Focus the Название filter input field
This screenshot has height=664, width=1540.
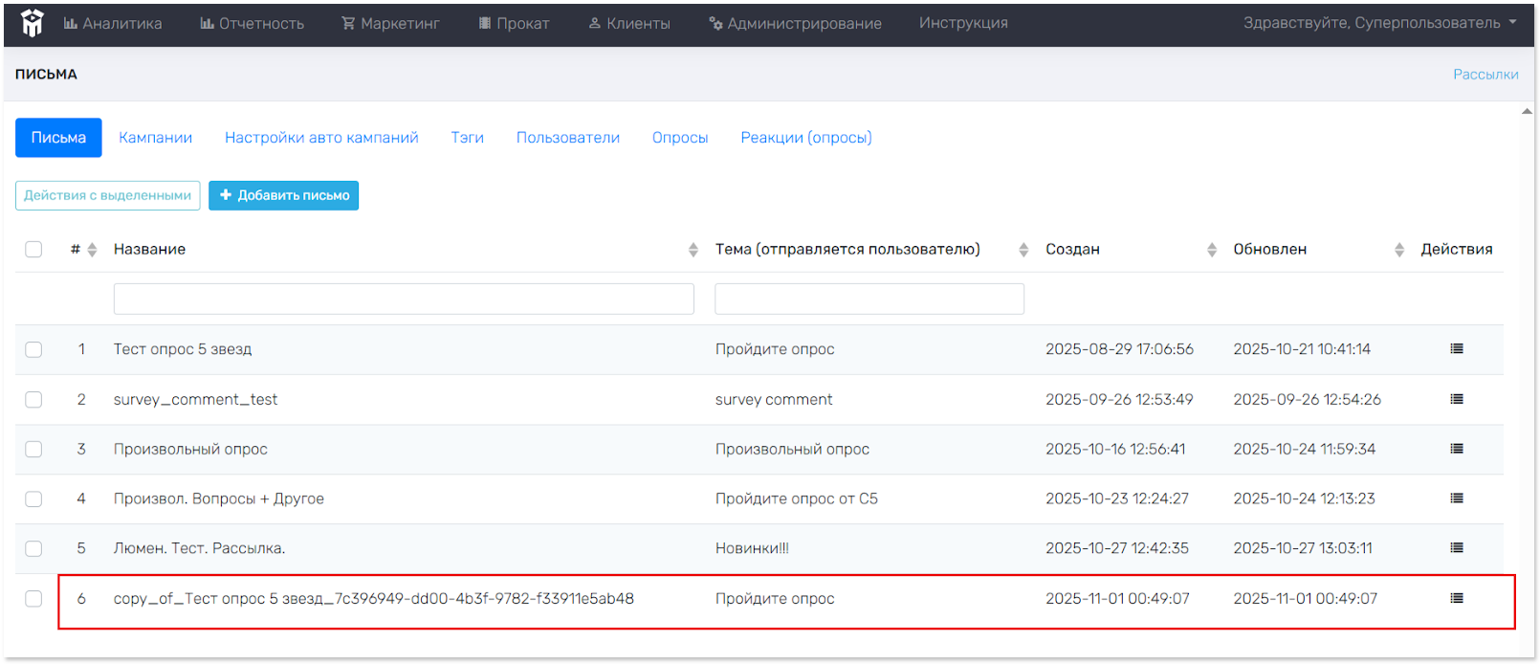(403, 299)
